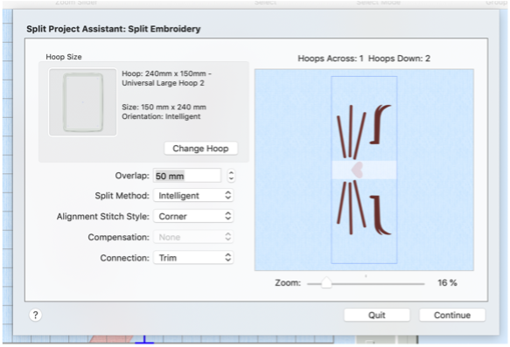Click the pink heart in the preview
510x347 pixels.
tap(358, 170)
